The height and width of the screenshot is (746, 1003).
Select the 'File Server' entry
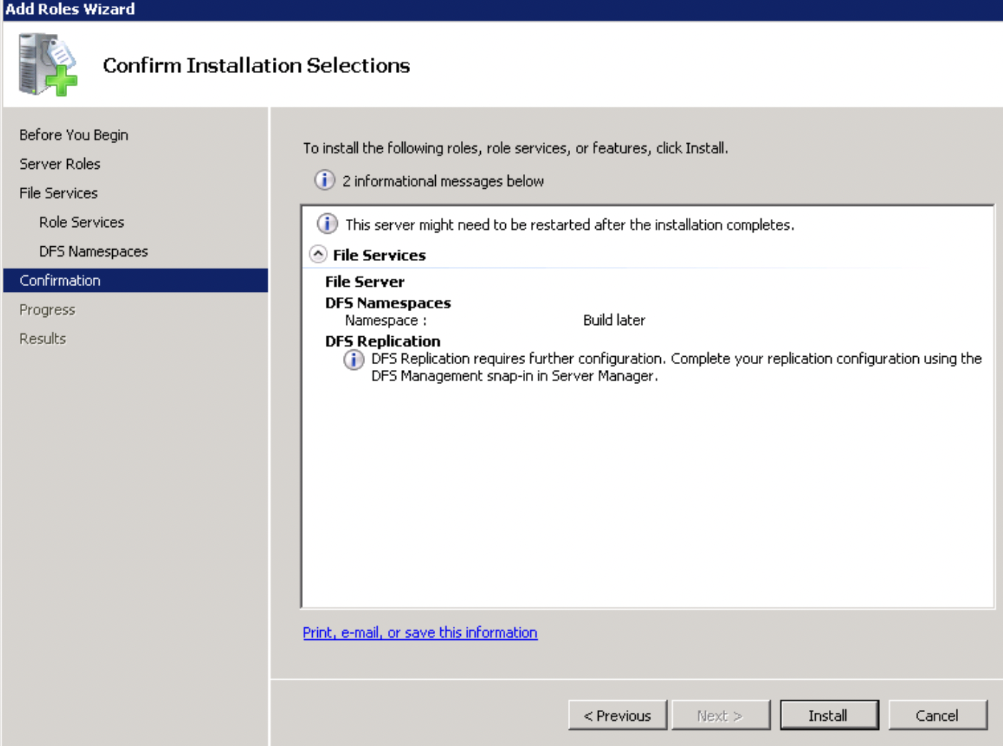364,282
